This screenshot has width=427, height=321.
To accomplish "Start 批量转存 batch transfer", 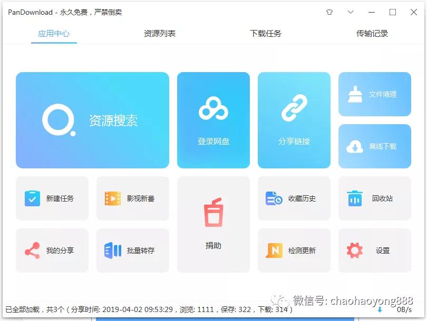I will (132, 250).
